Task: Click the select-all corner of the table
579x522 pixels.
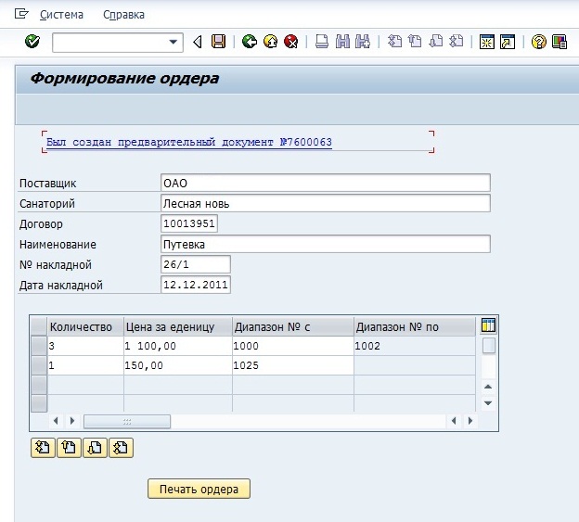Action: click(x=39, y=326)
